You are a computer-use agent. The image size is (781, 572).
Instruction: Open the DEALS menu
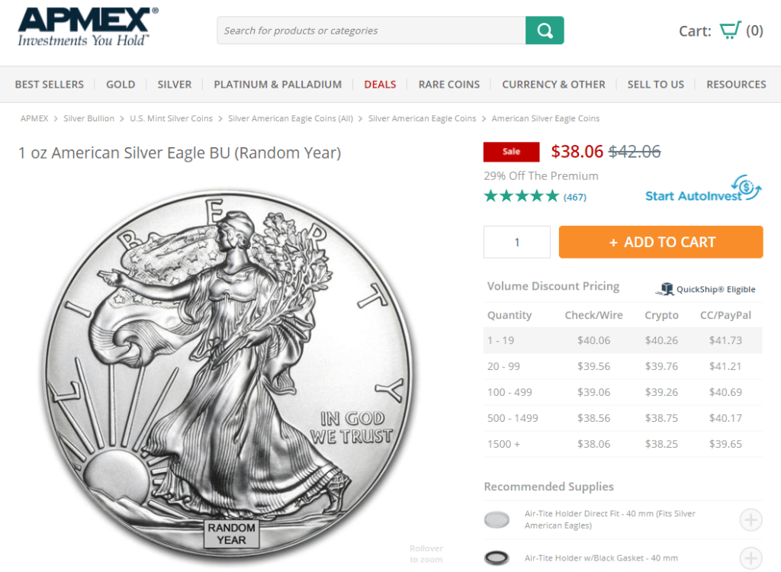point(380,84)
